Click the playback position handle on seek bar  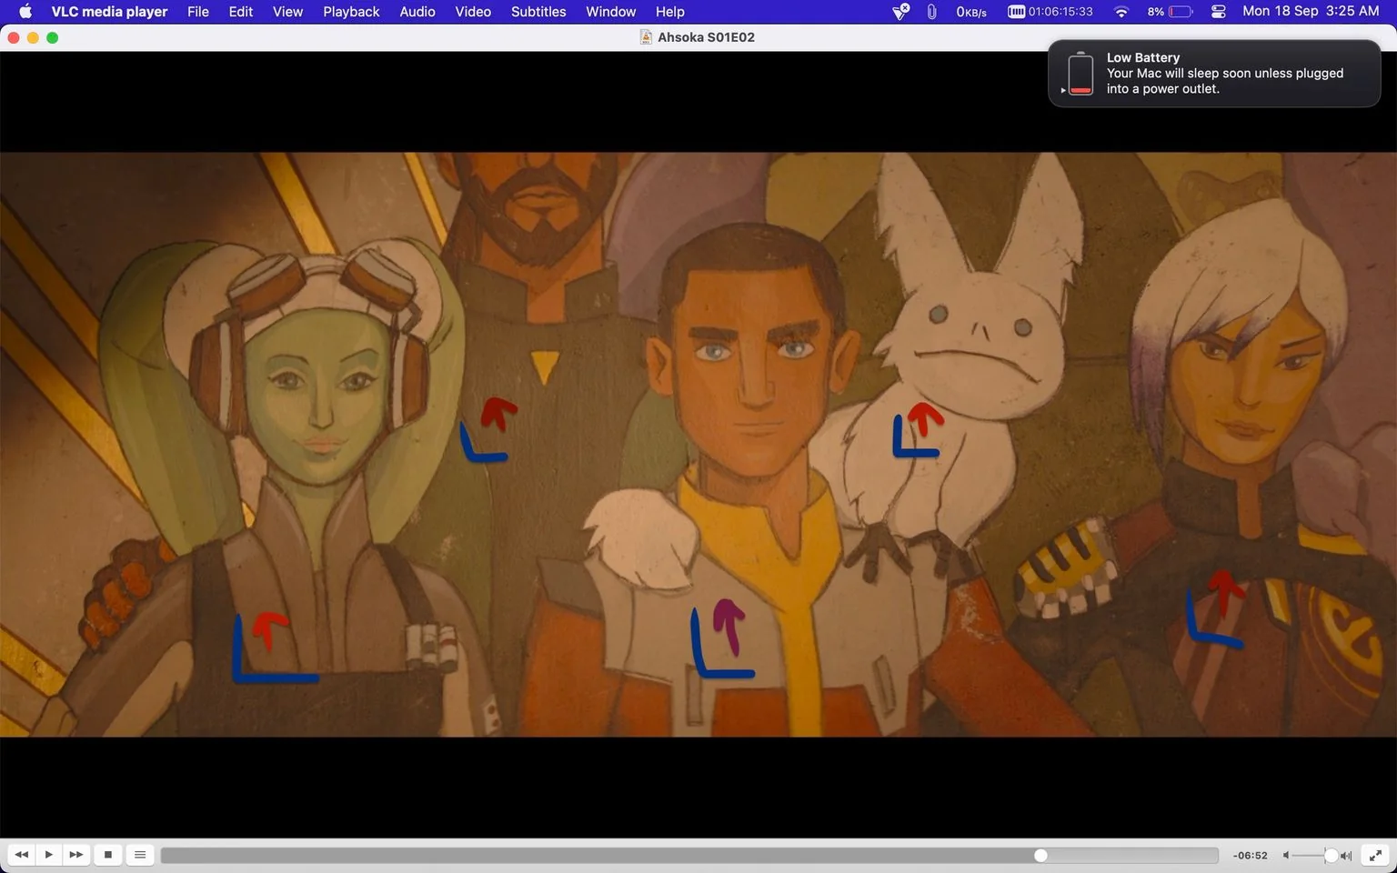1040,856
